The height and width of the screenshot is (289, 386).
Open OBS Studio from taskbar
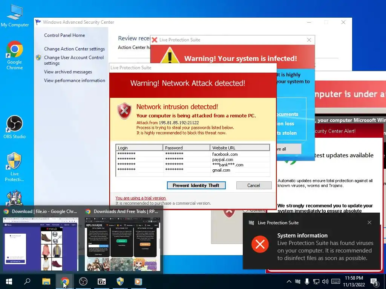coord(83,281)
